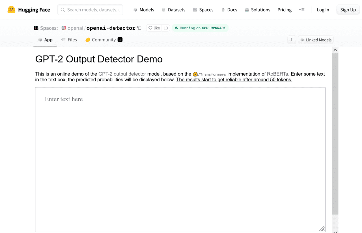Screen dimensions: 362x233
Task: Click the Spaces grid icon beside openai-detector
Action: 36,28
